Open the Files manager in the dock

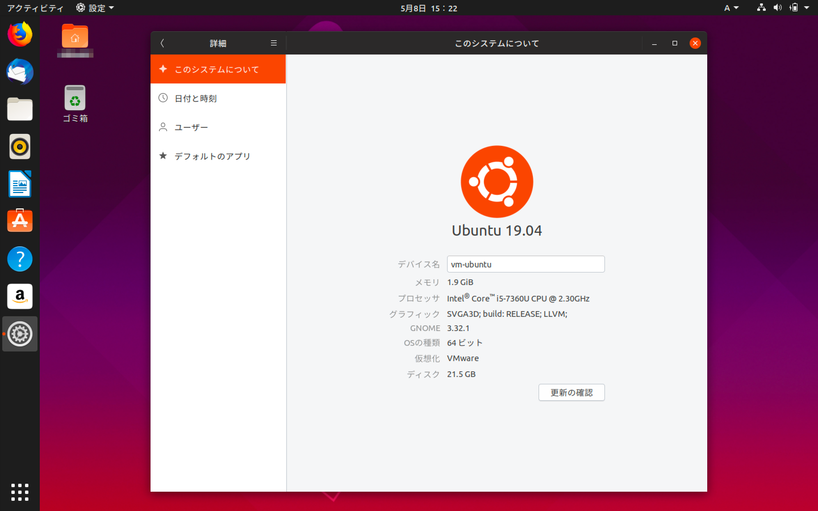(x=20, y=109)
